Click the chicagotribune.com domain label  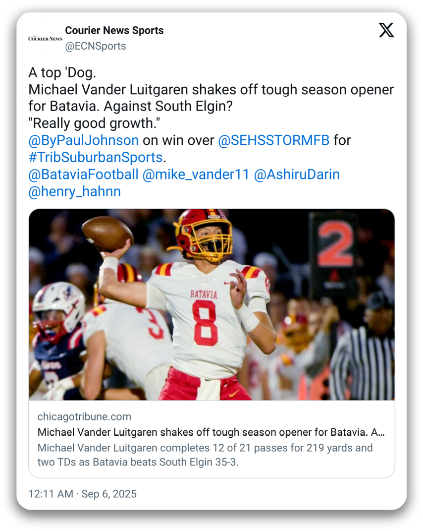coord(84,416)
